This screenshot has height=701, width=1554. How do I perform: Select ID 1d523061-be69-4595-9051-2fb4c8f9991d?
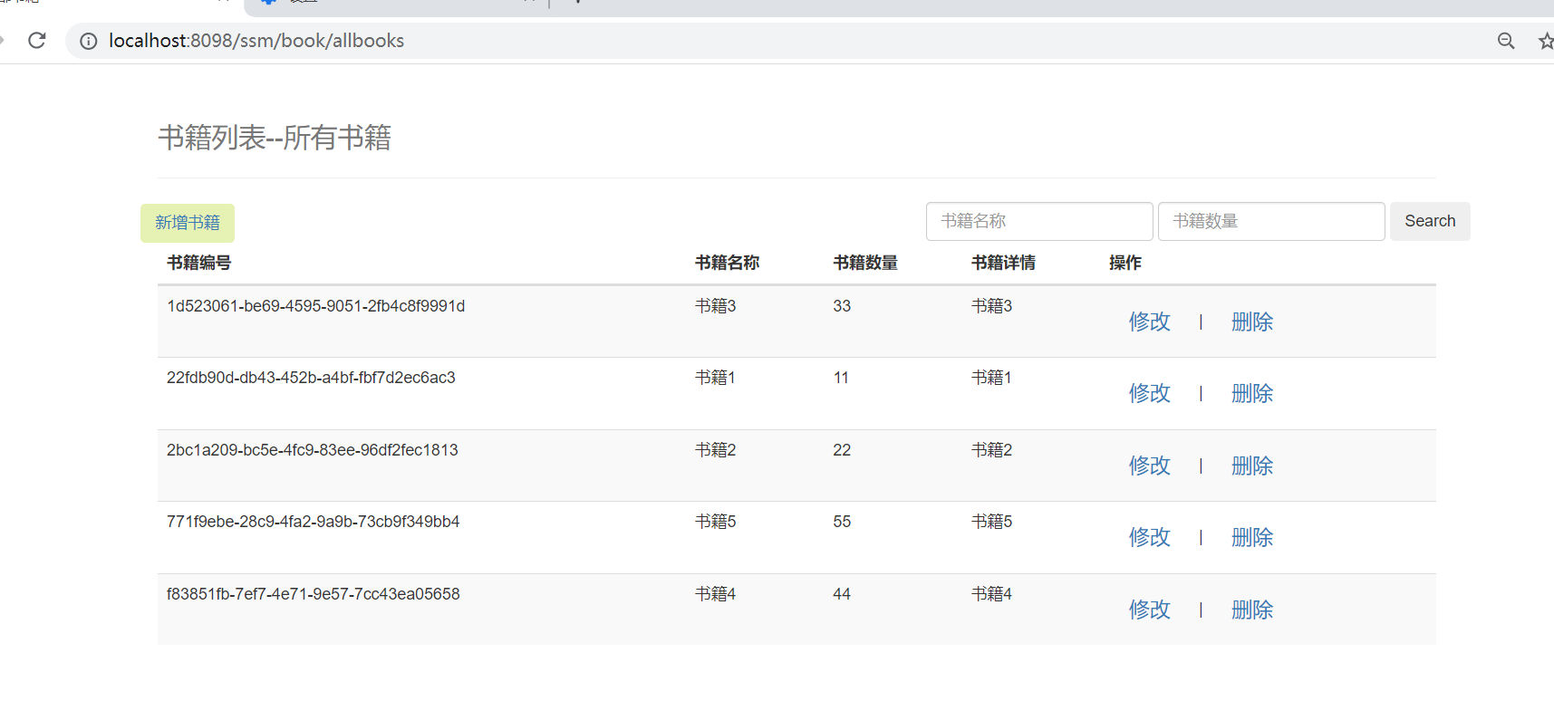[x=316, y=306]
